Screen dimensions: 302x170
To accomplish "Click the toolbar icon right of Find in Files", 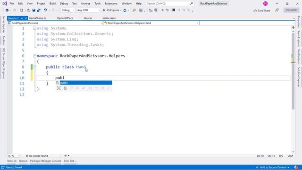I will point(141,10).
